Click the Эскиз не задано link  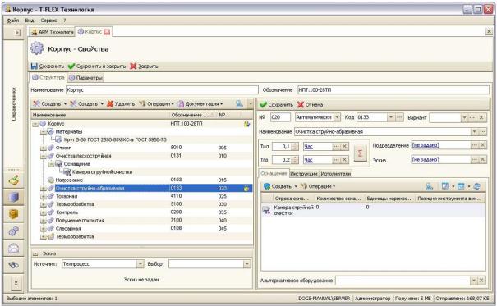pos(426,159)
